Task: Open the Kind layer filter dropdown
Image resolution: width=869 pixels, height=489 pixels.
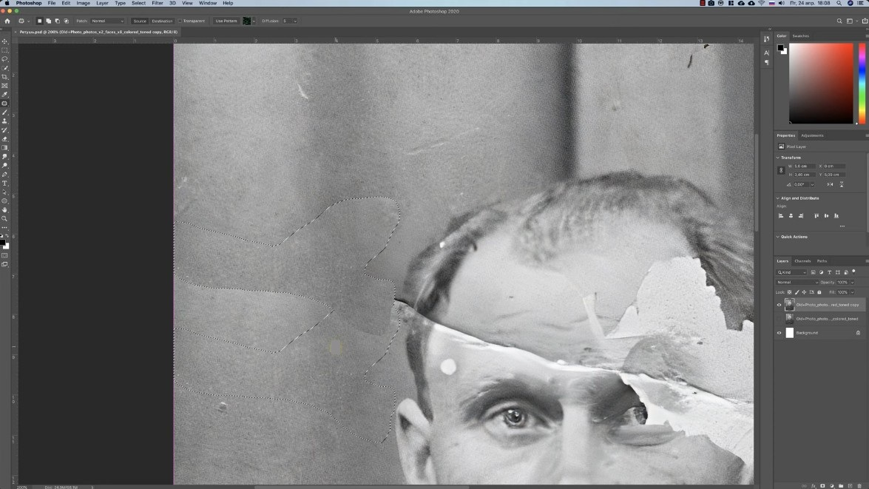Action: (791, 272)
